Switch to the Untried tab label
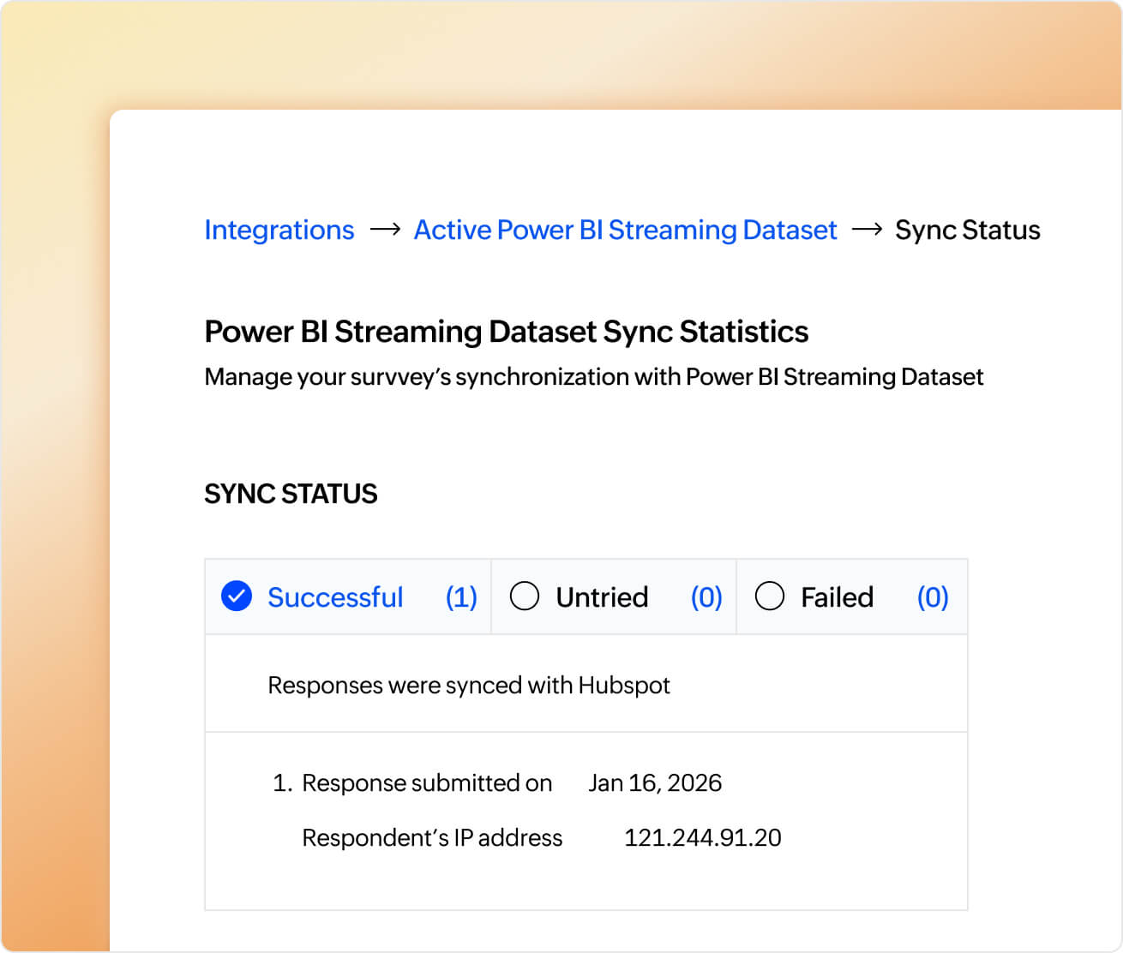 tap(602, 597)
